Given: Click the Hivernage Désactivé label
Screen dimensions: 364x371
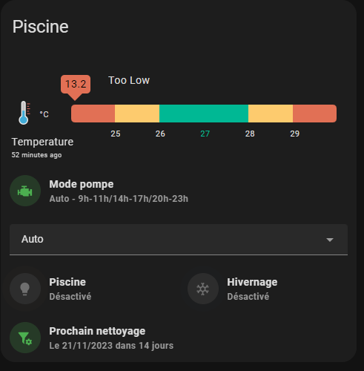Looking at the screenshot, I should coord(248,296).
